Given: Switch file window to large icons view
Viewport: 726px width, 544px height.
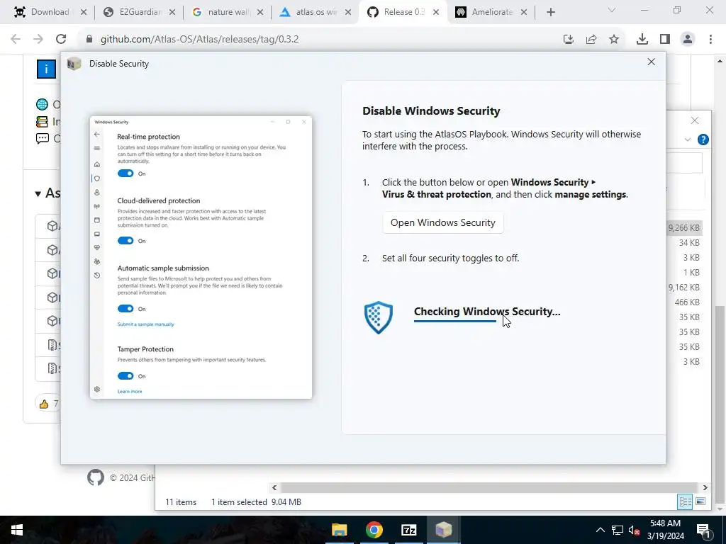Looking at the screenshot, I should tap(700, 502).
